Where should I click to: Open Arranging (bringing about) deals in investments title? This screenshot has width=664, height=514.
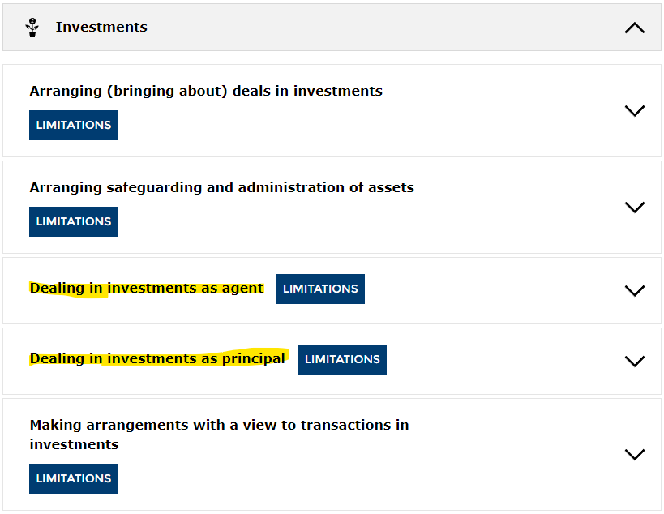coord(206,91)
